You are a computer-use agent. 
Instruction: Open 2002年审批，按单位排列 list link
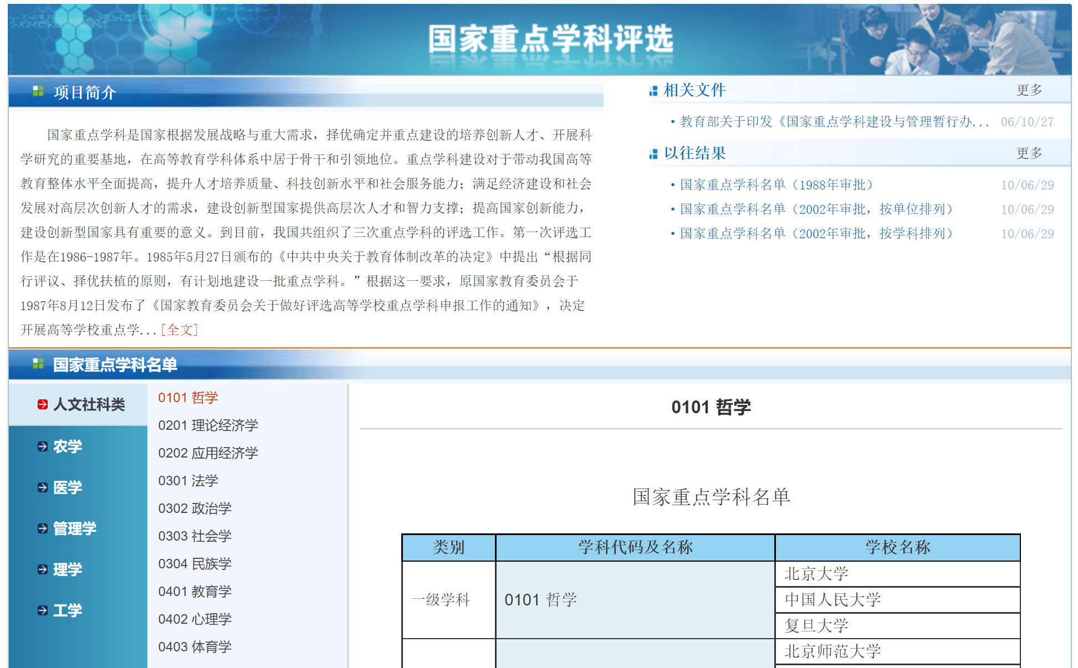coord(816,209)
